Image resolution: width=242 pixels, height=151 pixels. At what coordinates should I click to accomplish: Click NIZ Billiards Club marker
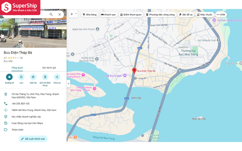(218, 40)
